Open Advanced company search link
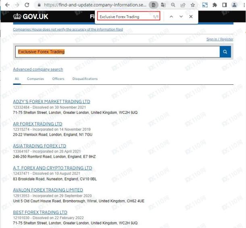The image size is (246, 228). point(38,69)
